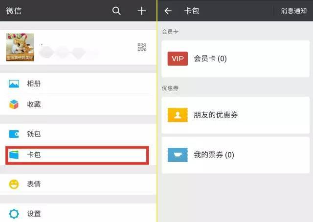This screenshot has height=222, width=313.
Task: Tap the 卡包 page title
Action: coord(192,11)
